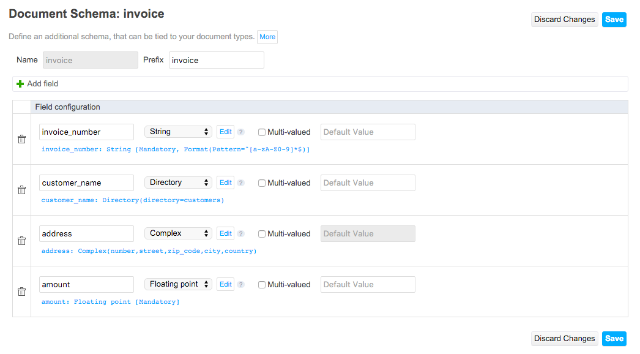The image size is (640, 354).
Task: Click the bottom Discard Changes button
Action: coord(565,339)
